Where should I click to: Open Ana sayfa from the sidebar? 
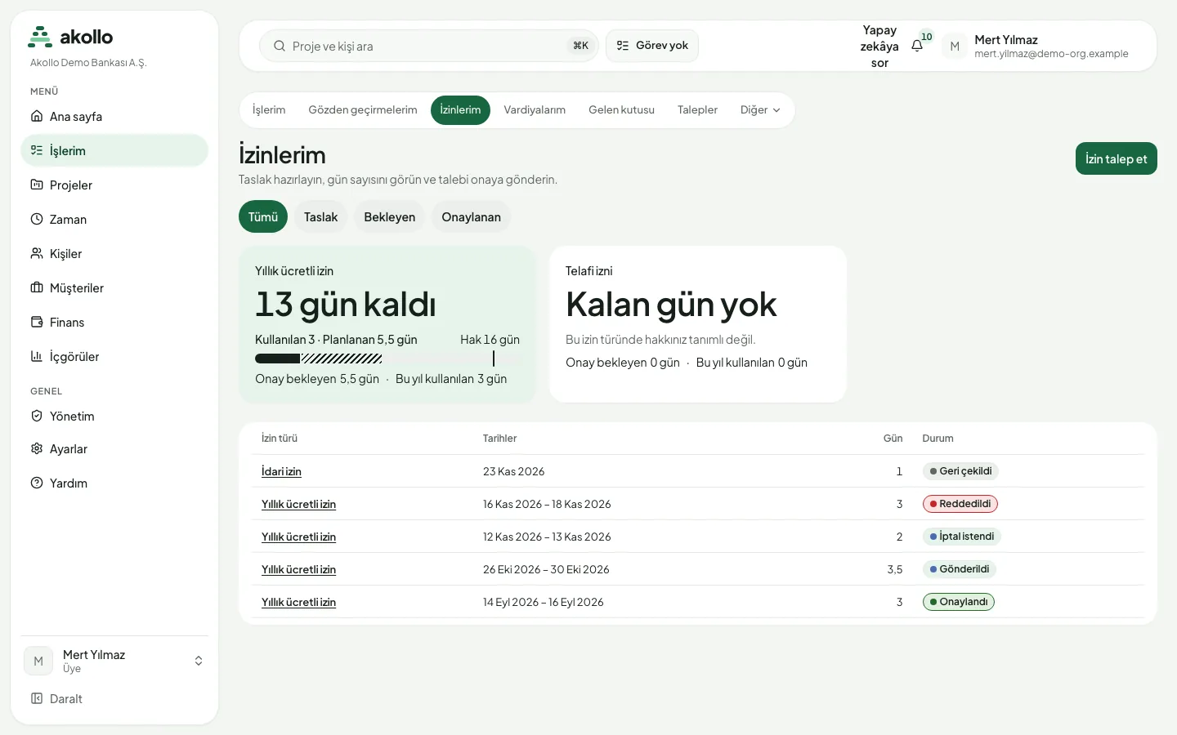(x=114, y=117)
